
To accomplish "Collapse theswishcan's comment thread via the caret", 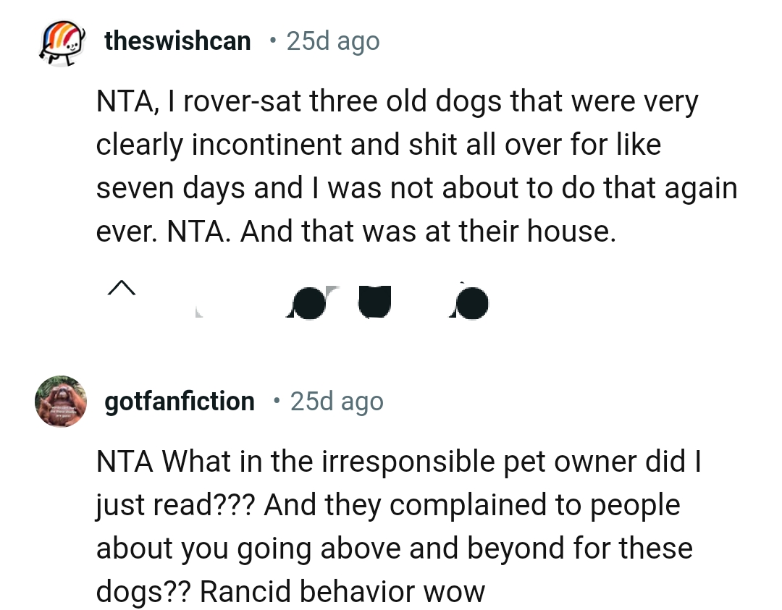I will click(x=122, y=289).
